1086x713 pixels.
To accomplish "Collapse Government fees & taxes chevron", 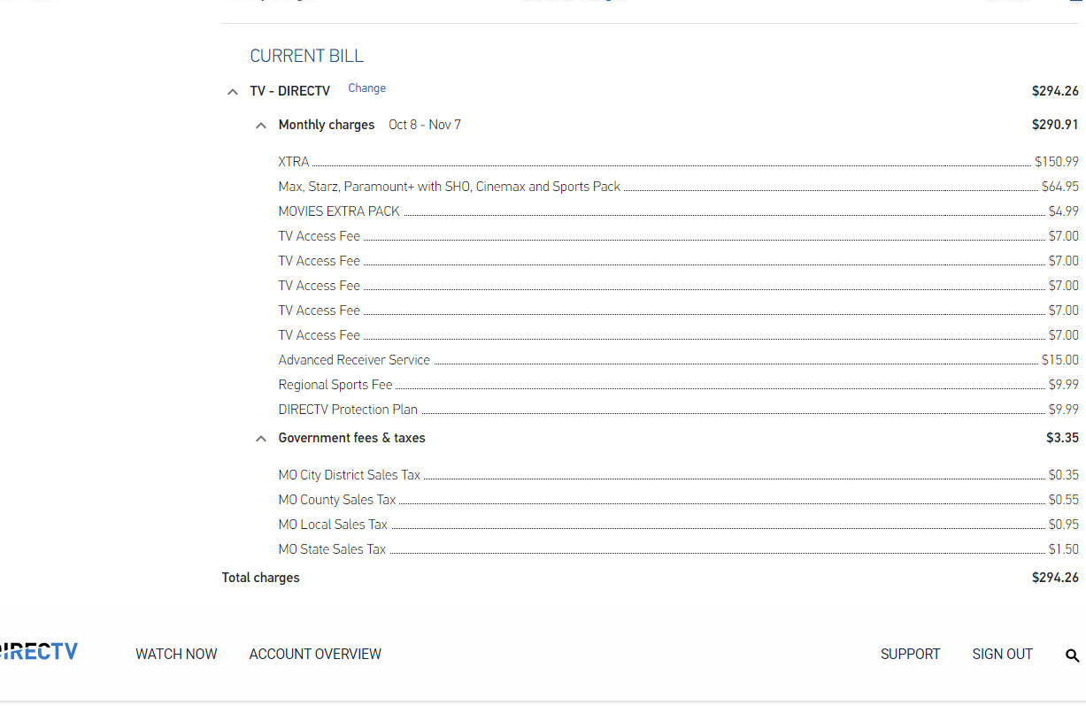I will tap(261, 439).
